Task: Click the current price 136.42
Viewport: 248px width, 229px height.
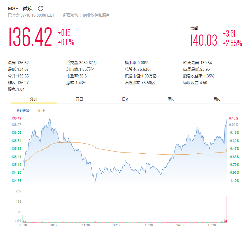Action: (x=30, y=37)
